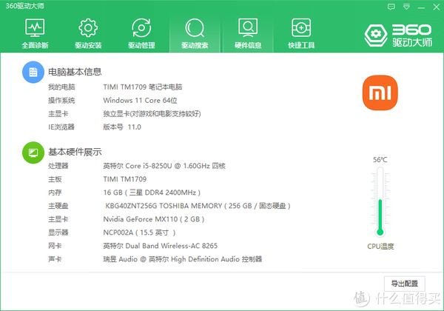
Task: Click the 瑞昱 Audio sound card entry
Action: 182,259
